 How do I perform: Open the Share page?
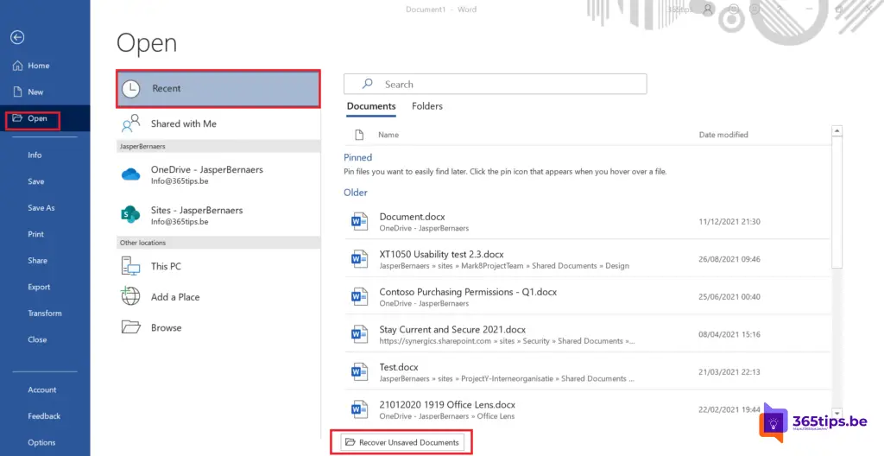coord(37,261)
